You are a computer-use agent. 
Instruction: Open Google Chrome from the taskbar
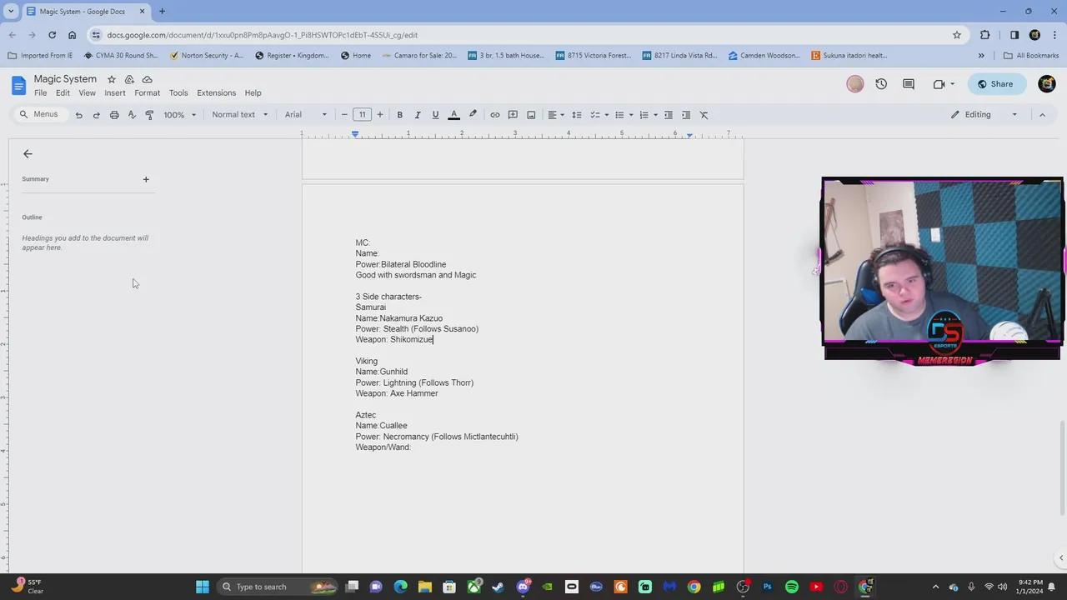coord(694,587)
